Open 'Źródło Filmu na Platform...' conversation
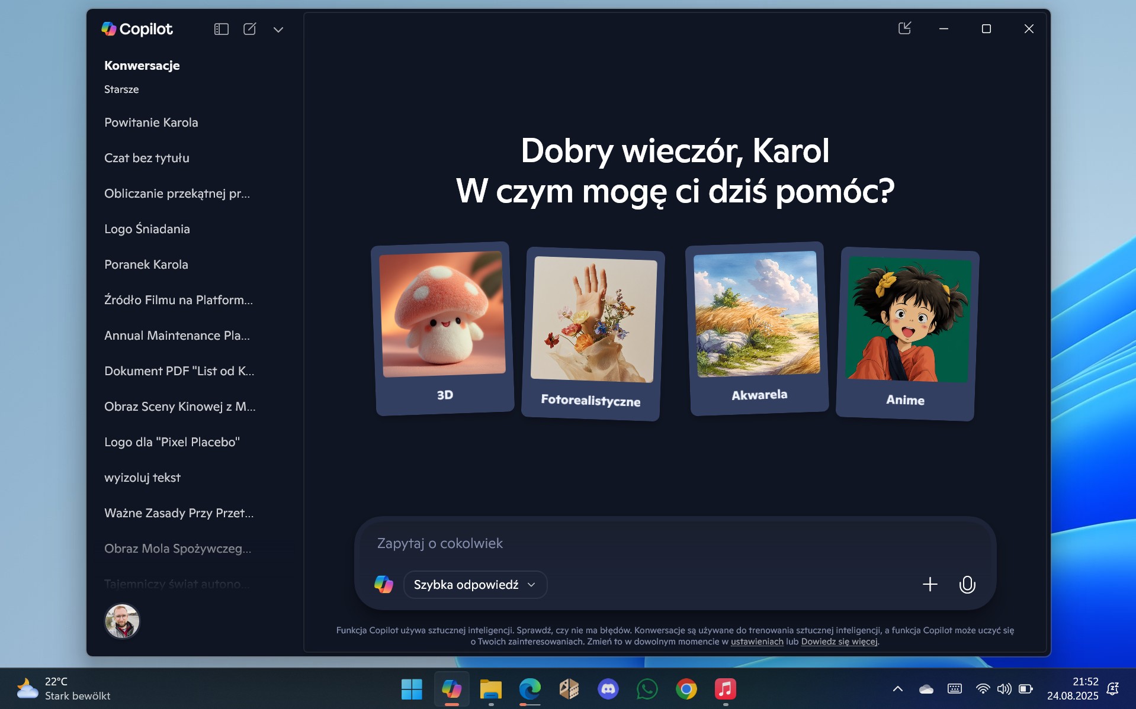The image size is (1136, 709). [178, 300]
